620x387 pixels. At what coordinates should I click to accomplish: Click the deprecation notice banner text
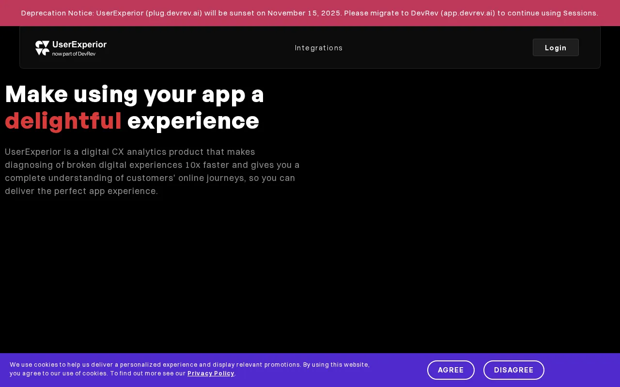(310, 13)
